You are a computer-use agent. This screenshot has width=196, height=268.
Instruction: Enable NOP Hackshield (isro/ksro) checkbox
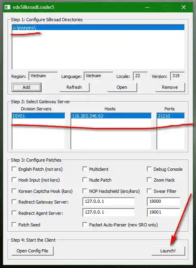(85, 191)
